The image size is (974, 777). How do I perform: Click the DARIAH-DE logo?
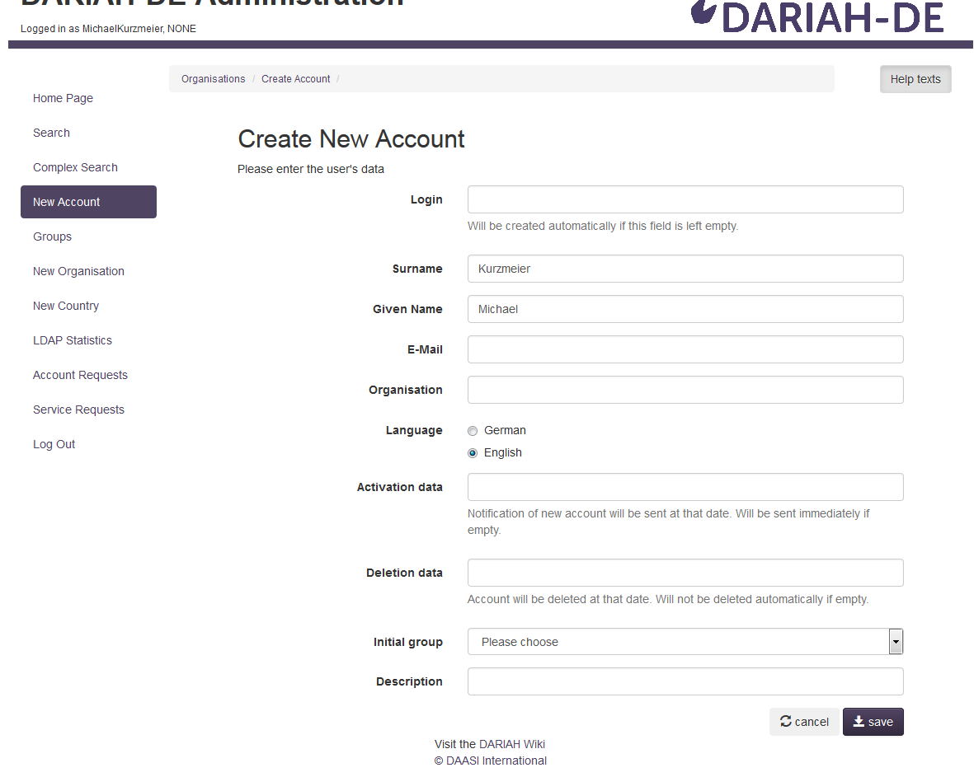(x=816, y=16)
